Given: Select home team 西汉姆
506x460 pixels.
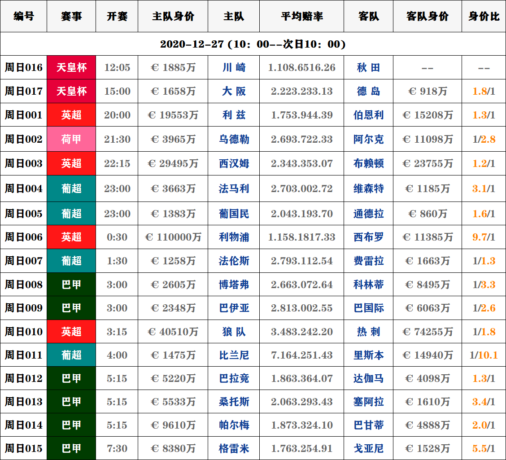Looking at the screenshot, I should pos(234,163).
